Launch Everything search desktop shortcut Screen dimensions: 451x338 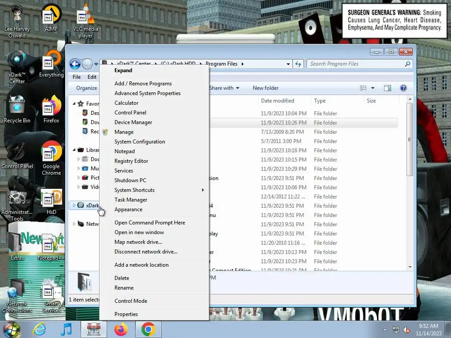(x=51, y=64)
